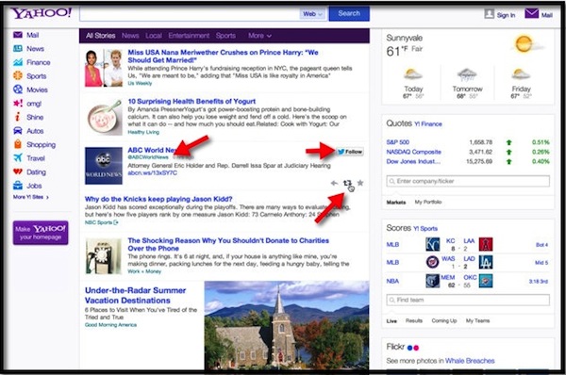Switch to the News stories tab
566x375 pixels.
coord(130,36)
